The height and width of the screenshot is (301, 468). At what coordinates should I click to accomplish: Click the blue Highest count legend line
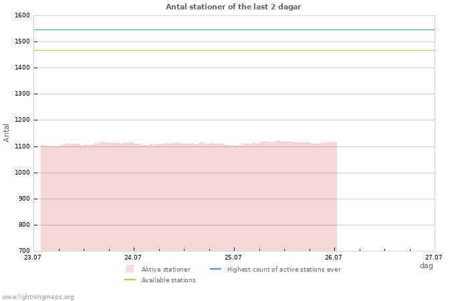pos(216,269)
